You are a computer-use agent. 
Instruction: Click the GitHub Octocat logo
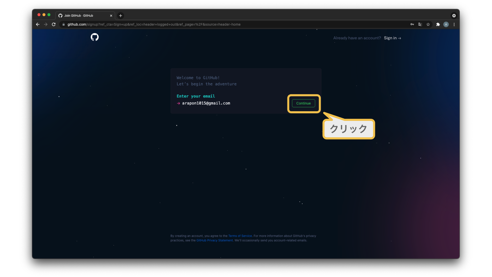point(94,37)
